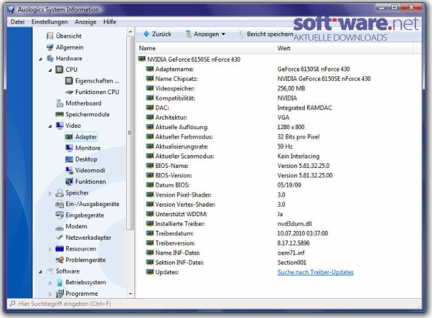
Task: Select the Aktualisierungsrate row
Action: coord(279,146)
